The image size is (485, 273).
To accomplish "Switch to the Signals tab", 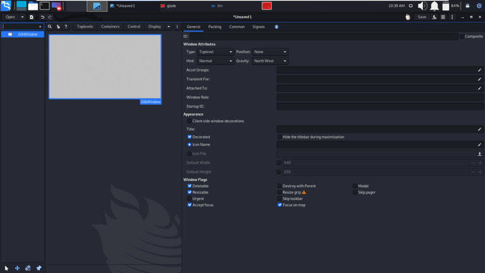I will (258, 27).
